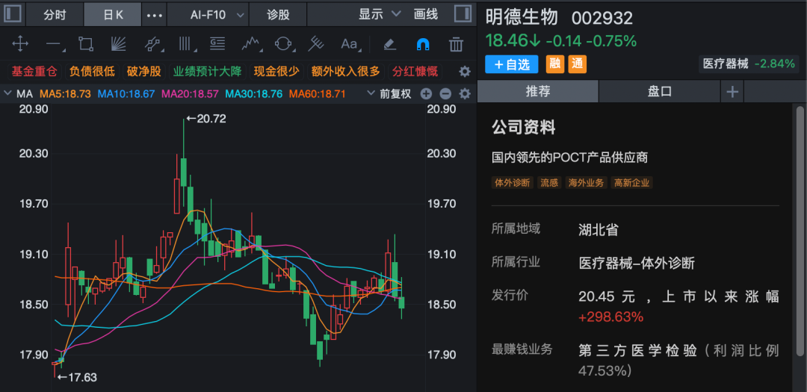The height and width of the screenshot is (392, 807).
Task: Pick the pitchfork drawing tool
Action: [316, 44]
